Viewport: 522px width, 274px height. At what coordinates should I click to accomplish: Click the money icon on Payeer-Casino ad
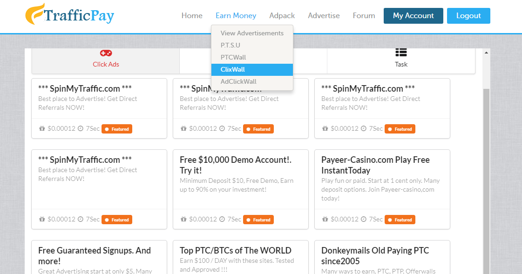click(325, 220)
